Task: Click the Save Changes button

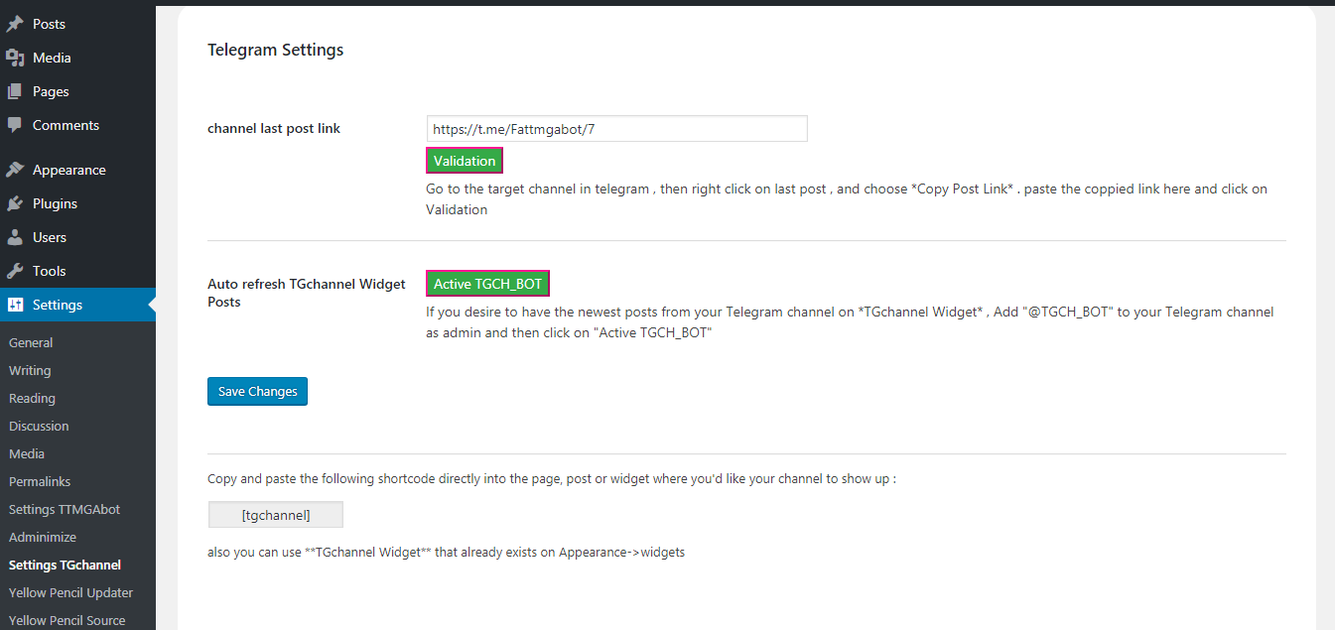Action: point(258,392)
